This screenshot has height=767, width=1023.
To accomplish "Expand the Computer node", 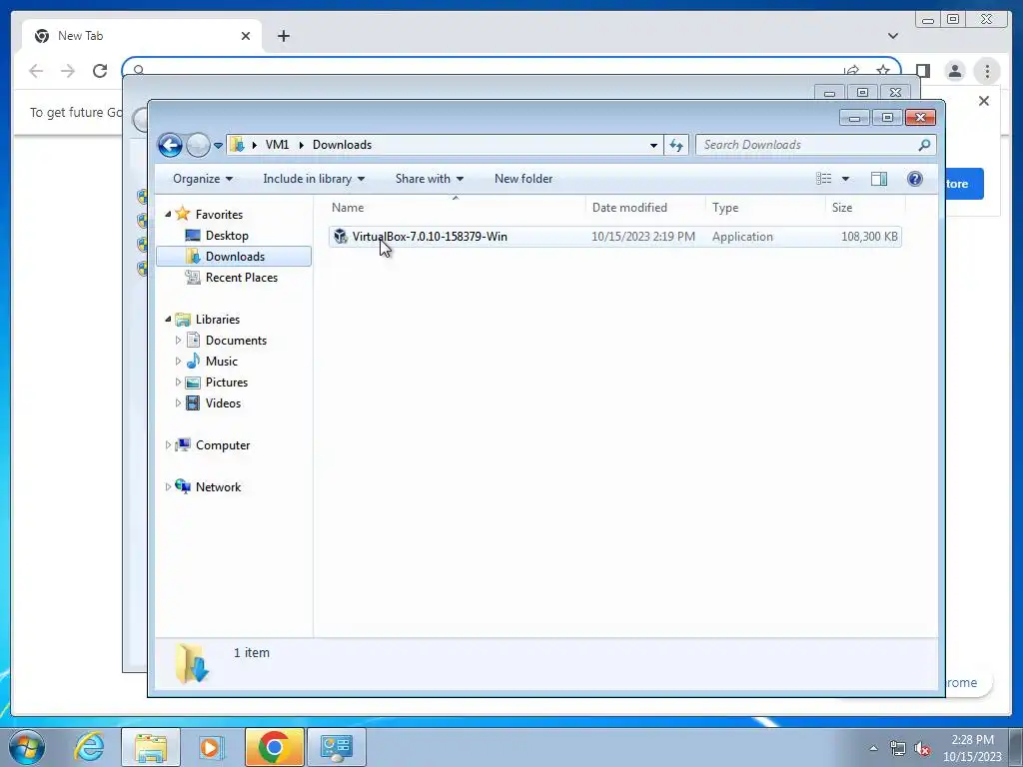I will pyautogui.click(x=168, y=444).
